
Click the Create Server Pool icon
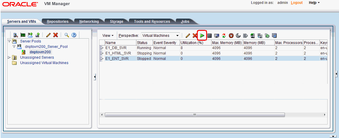[x=30, y=35]
